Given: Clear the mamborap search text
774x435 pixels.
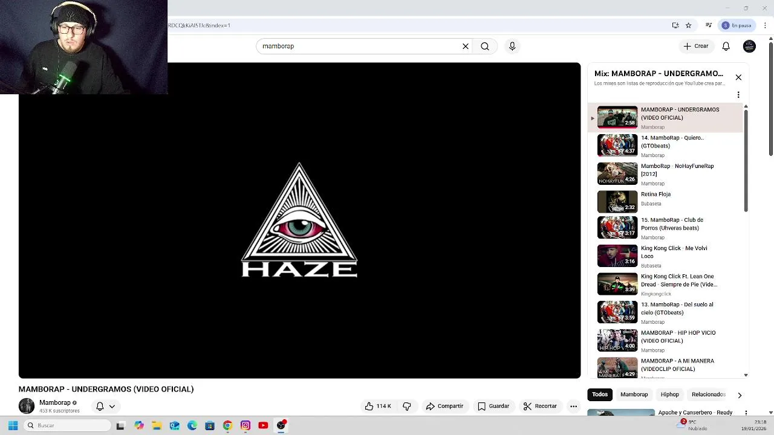Looking at the screenshot, I should pyautogui.click(x=466, y=46).
